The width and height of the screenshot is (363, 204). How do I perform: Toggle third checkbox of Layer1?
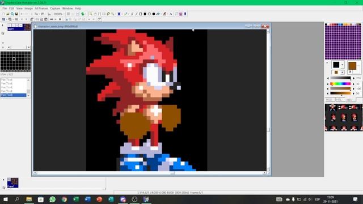pos(17,25)
